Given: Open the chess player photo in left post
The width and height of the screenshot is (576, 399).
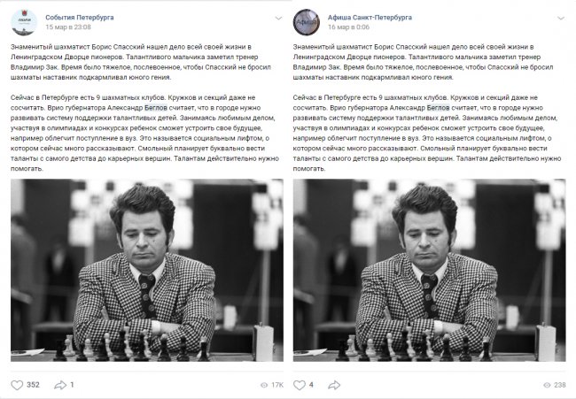Looking at the screenshot, I should click(x=147, y=271).
